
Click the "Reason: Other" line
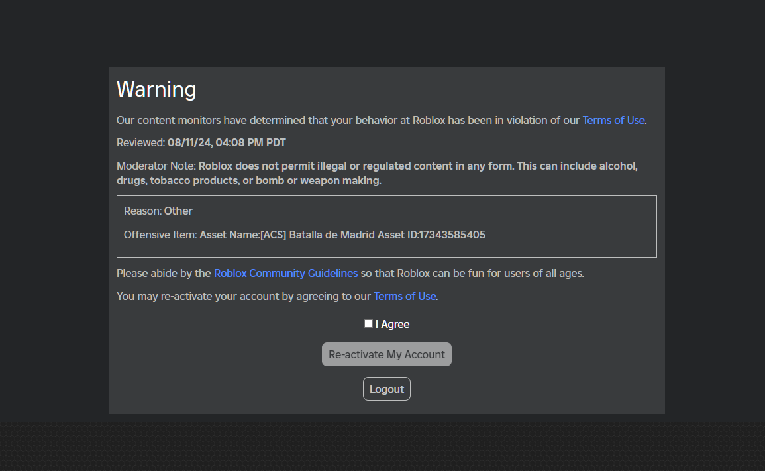coord(158,211)
